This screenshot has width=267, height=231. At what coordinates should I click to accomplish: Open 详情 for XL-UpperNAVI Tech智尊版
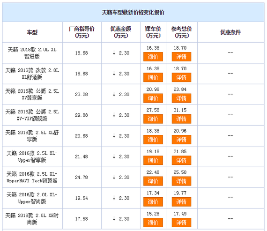tap(181, 181)
